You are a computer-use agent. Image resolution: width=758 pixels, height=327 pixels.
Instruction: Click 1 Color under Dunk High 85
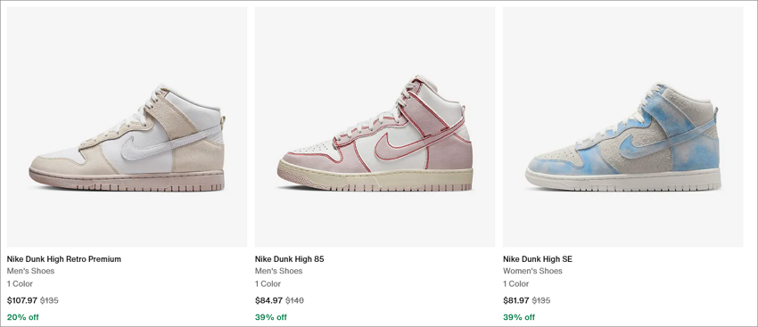(x=268, y=283)
